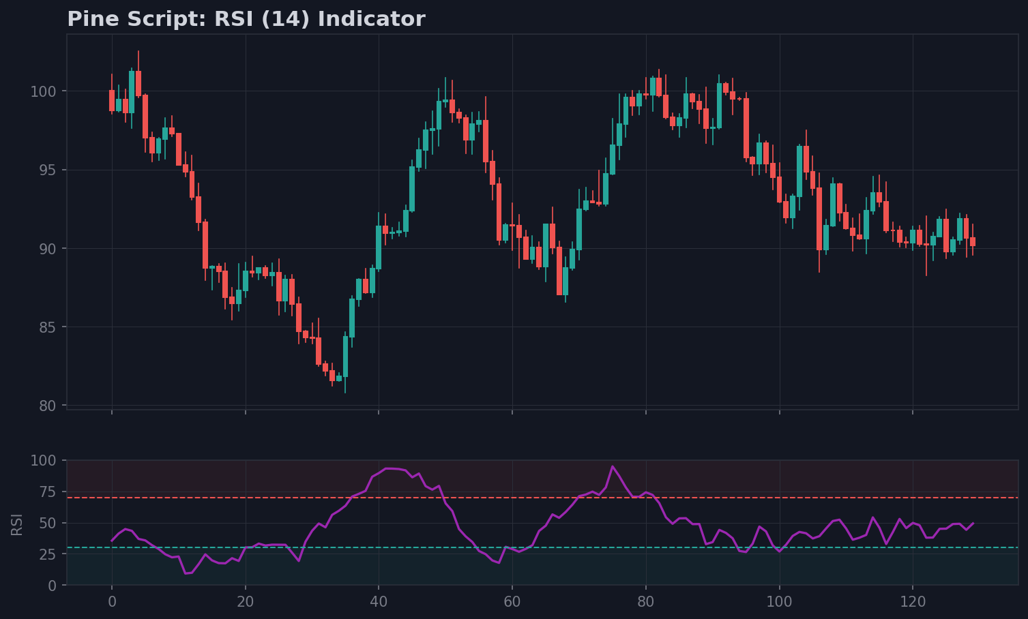1028x619 pixels.
Task: Click the price axis label 85
Action: pos(48,327)
